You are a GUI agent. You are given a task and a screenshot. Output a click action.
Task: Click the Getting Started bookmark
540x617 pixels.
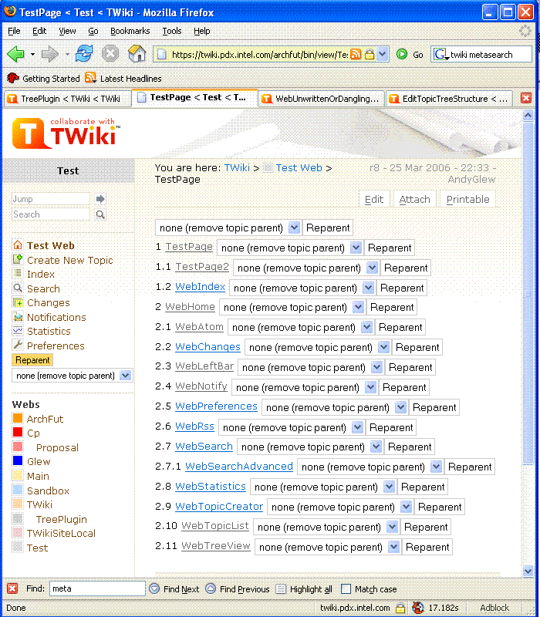[x=43, y=79]
